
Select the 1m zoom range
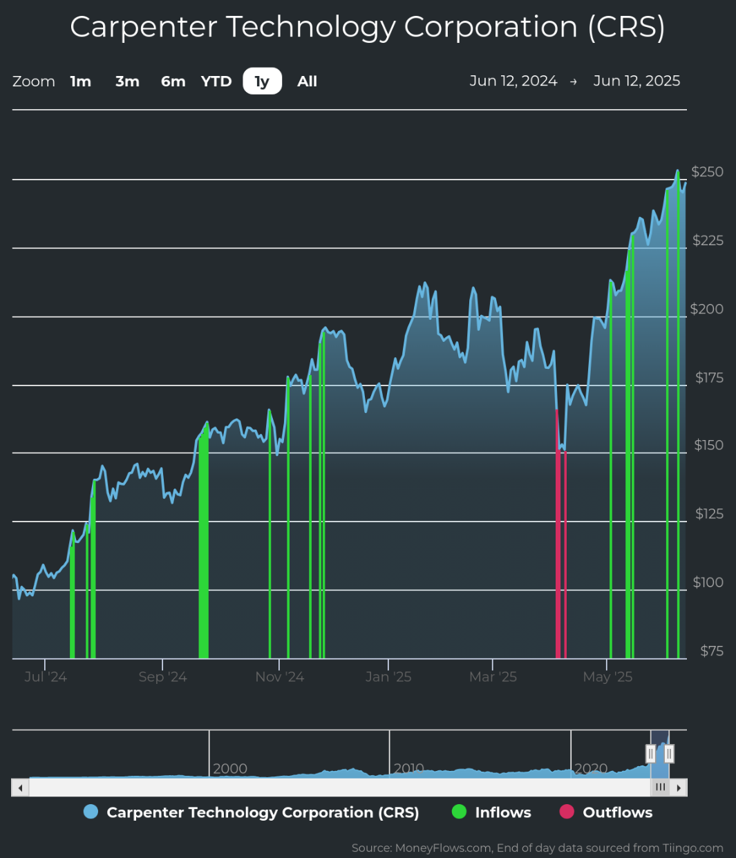81,82
